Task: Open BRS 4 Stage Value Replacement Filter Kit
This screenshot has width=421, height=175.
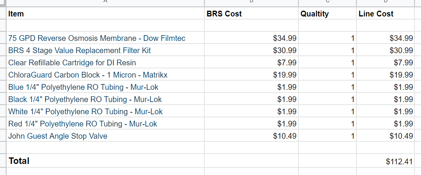Action: coord(79,50)
